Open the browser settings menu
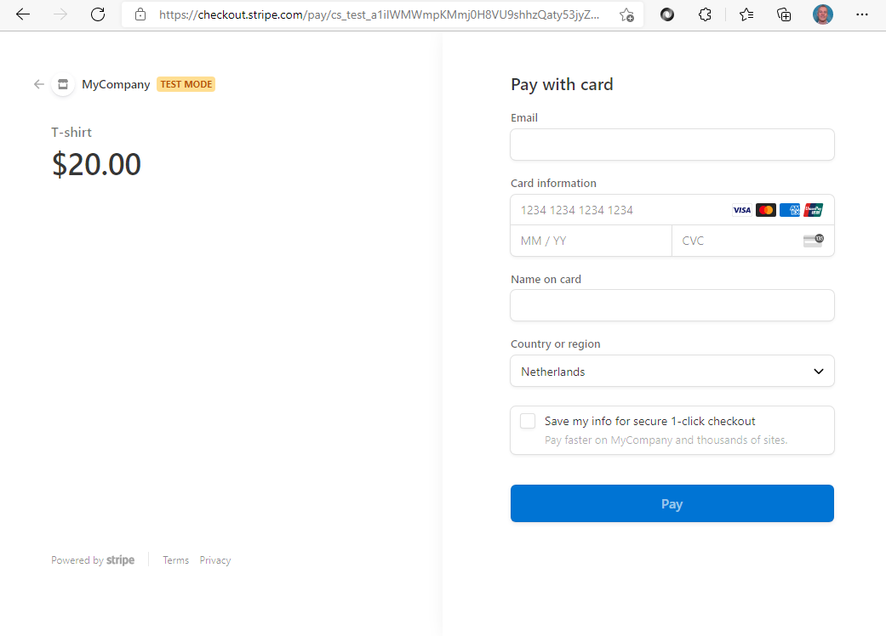 (864, 14)
